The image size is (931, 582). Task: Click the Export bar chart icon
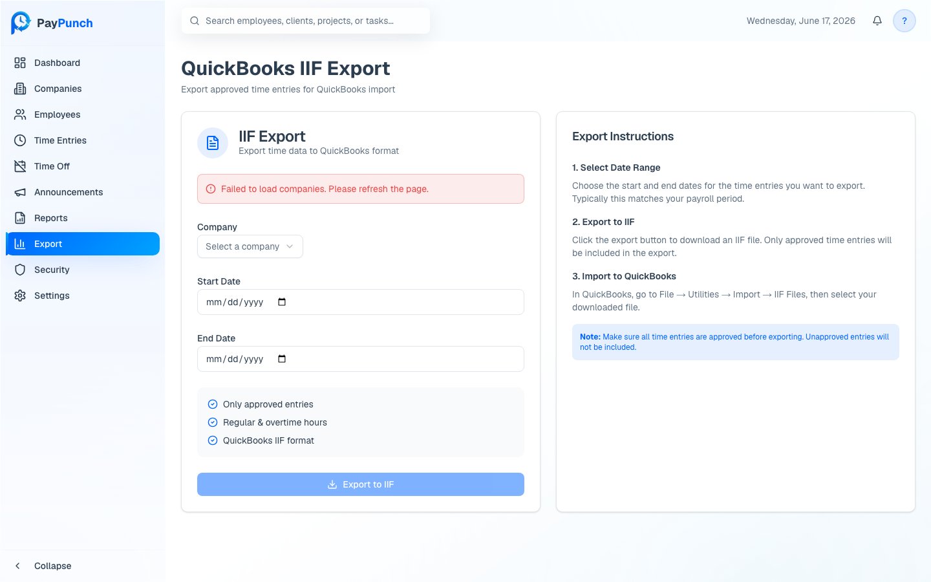point(20,244)
